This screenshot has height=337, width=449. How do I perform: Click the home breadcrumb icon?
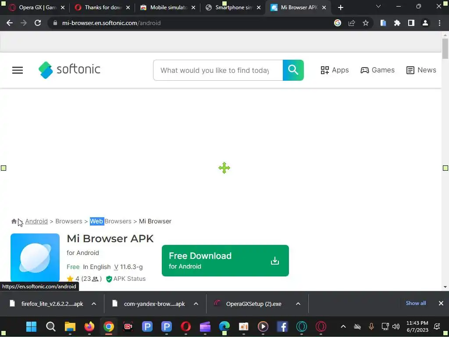14,221
